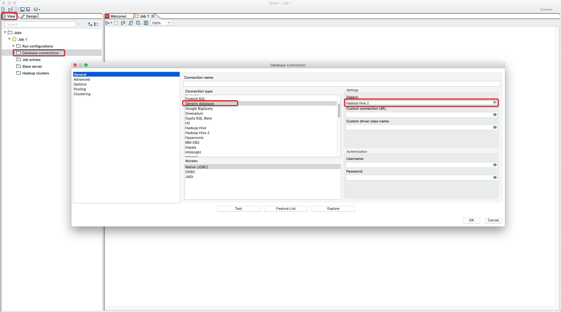The height and width of the screenshot is (312, 561).
Task: Click the Stop job square icon
Action: (116, 23)
